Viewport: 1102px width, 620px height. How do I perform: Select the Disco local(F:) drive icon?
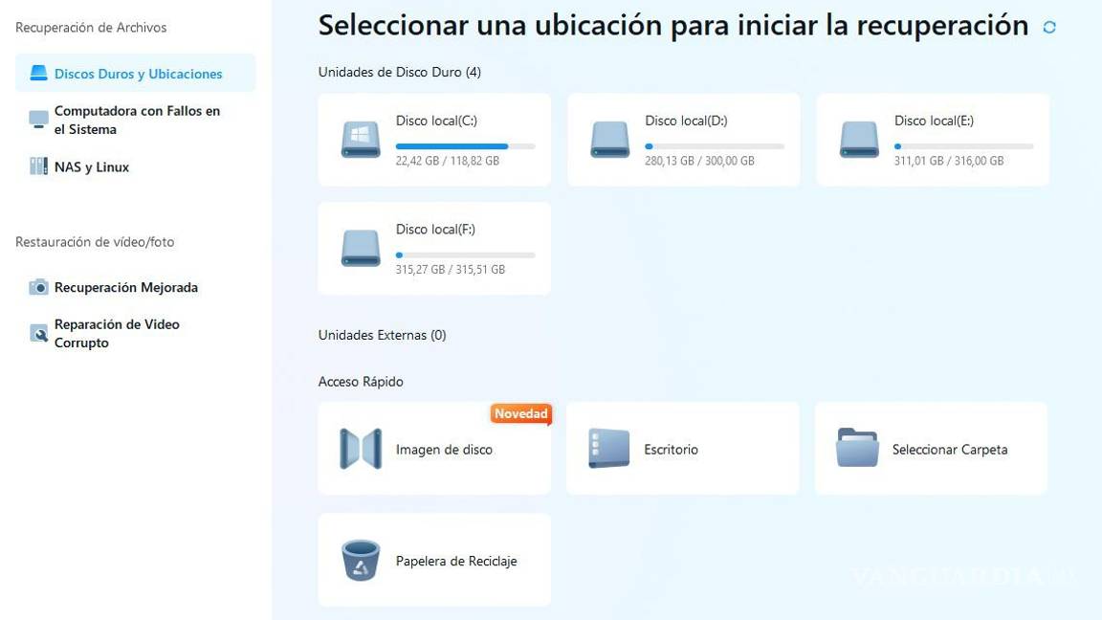[360, 248]
